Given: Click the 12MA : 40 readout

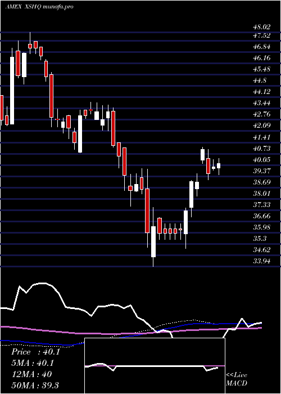Looking at the screenshot, I should tap(31, 374).
